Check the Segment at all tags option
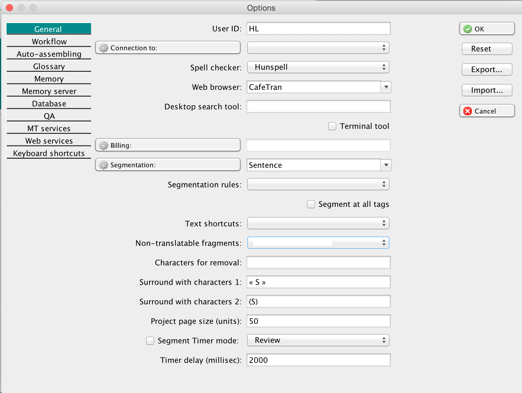522x393 pixels. 311,204
